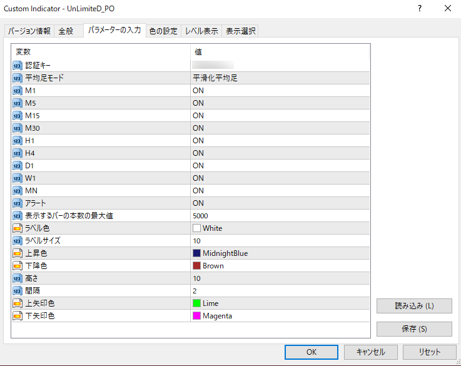Toggle the M30 ON value
461x366 pixels.
280,128
